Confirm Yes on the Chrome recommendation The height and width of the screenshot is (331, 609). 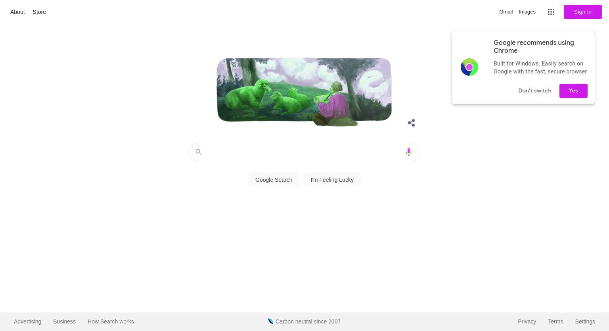click(573, 91)
